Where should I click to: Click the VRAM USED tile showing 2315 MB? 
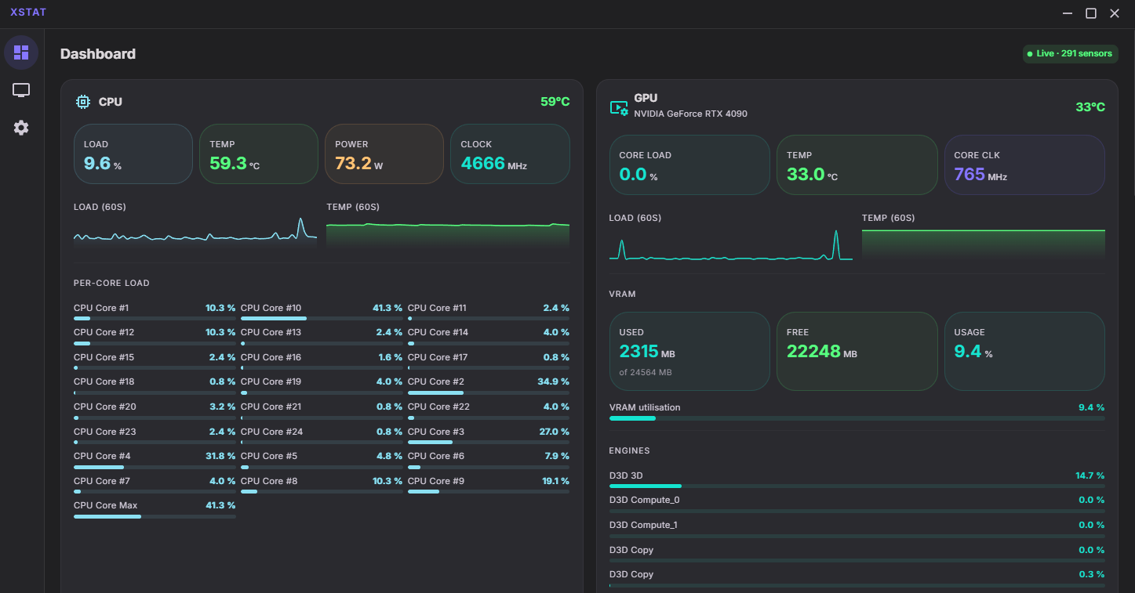click(689, 351)
